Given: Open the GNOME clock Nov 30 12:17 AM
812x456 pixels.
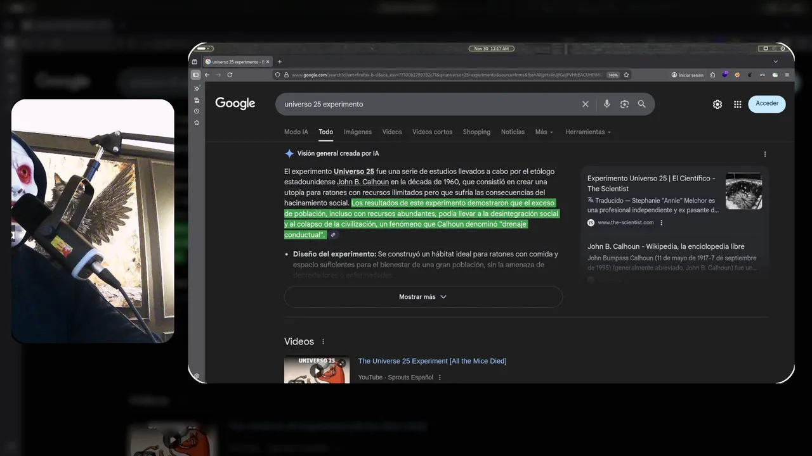Looking at the screenshot, I should [491, 48].
